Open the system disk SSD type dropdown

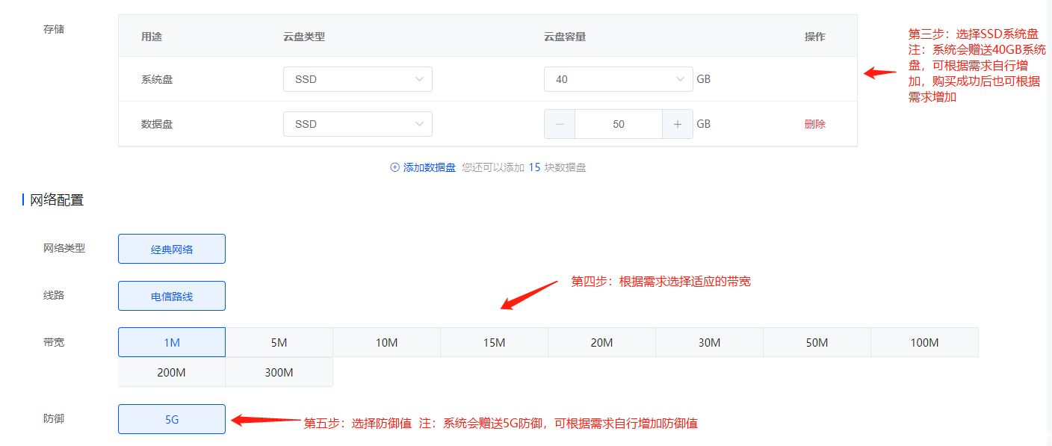357,78
